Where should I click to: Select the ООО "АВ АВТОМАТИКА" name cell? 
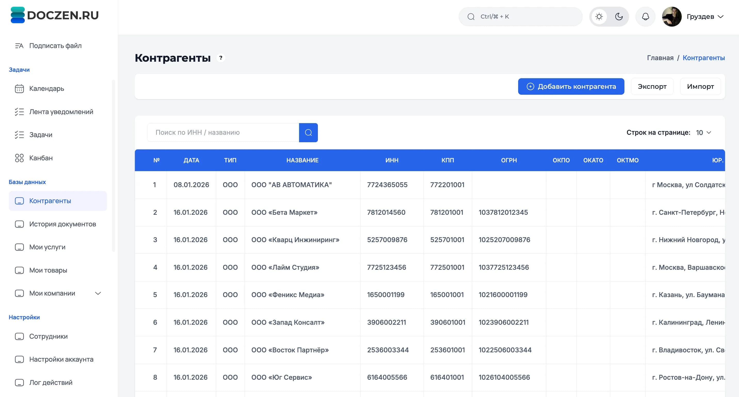pyautogui.click(x=302, y=185)
